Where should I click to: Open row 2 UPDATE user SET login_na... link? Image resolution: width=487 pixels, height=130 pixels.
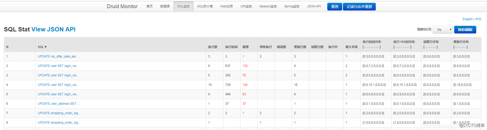click(x=58, y=66)
